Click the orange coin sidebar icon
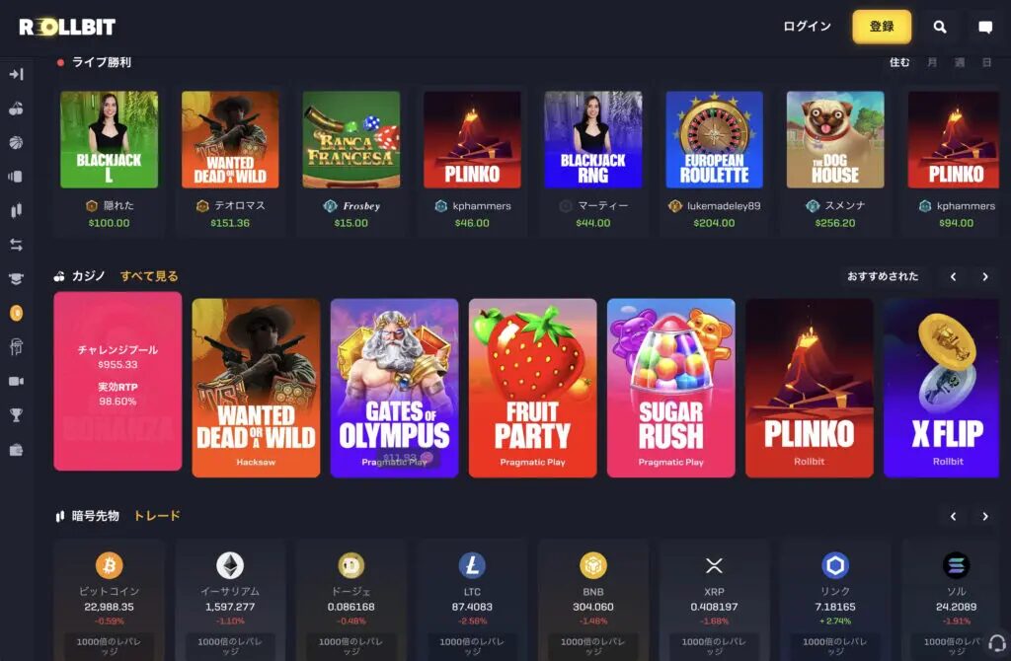The width and height of the screenshot is (1011, 661). click(x=16, y=313)
